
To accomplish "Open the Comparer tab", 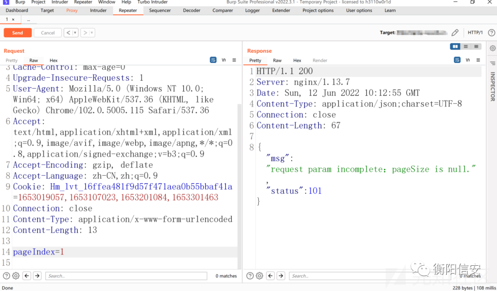I will [223, 11].
